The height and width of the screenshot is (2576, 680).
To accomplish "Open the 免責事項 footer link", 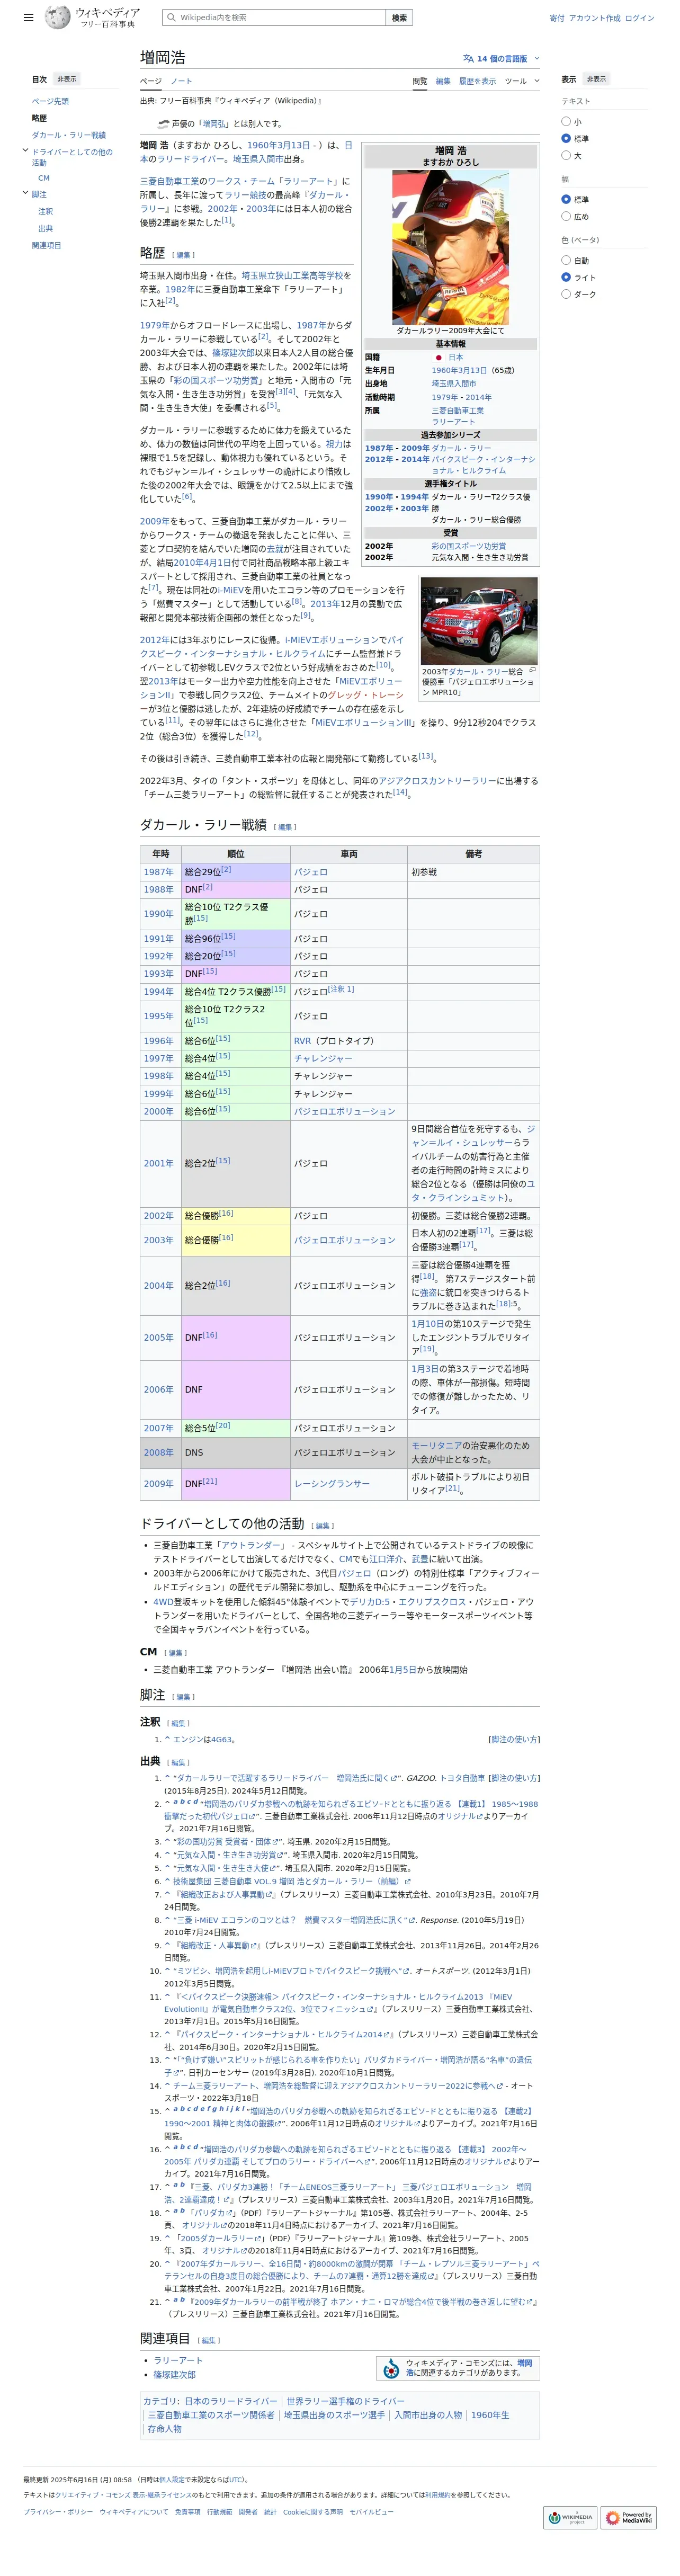I will [x=188, y=2512].
